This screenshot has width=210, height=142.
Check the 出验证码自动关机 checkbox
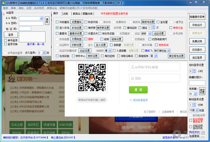[x=191, y=127]
